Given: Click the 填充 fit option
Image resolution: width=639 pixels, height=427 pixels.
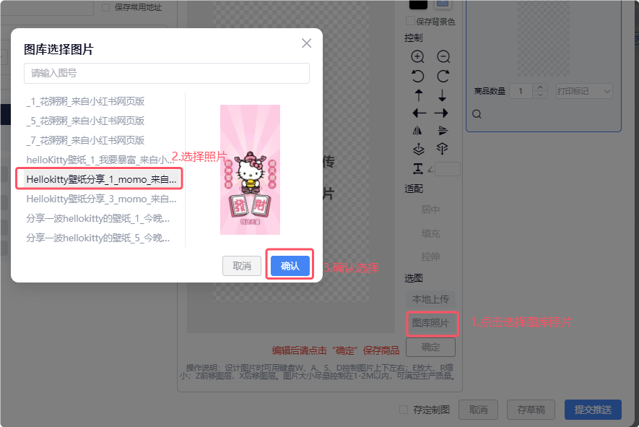Looking at the screenshot, I should (430, 233).
